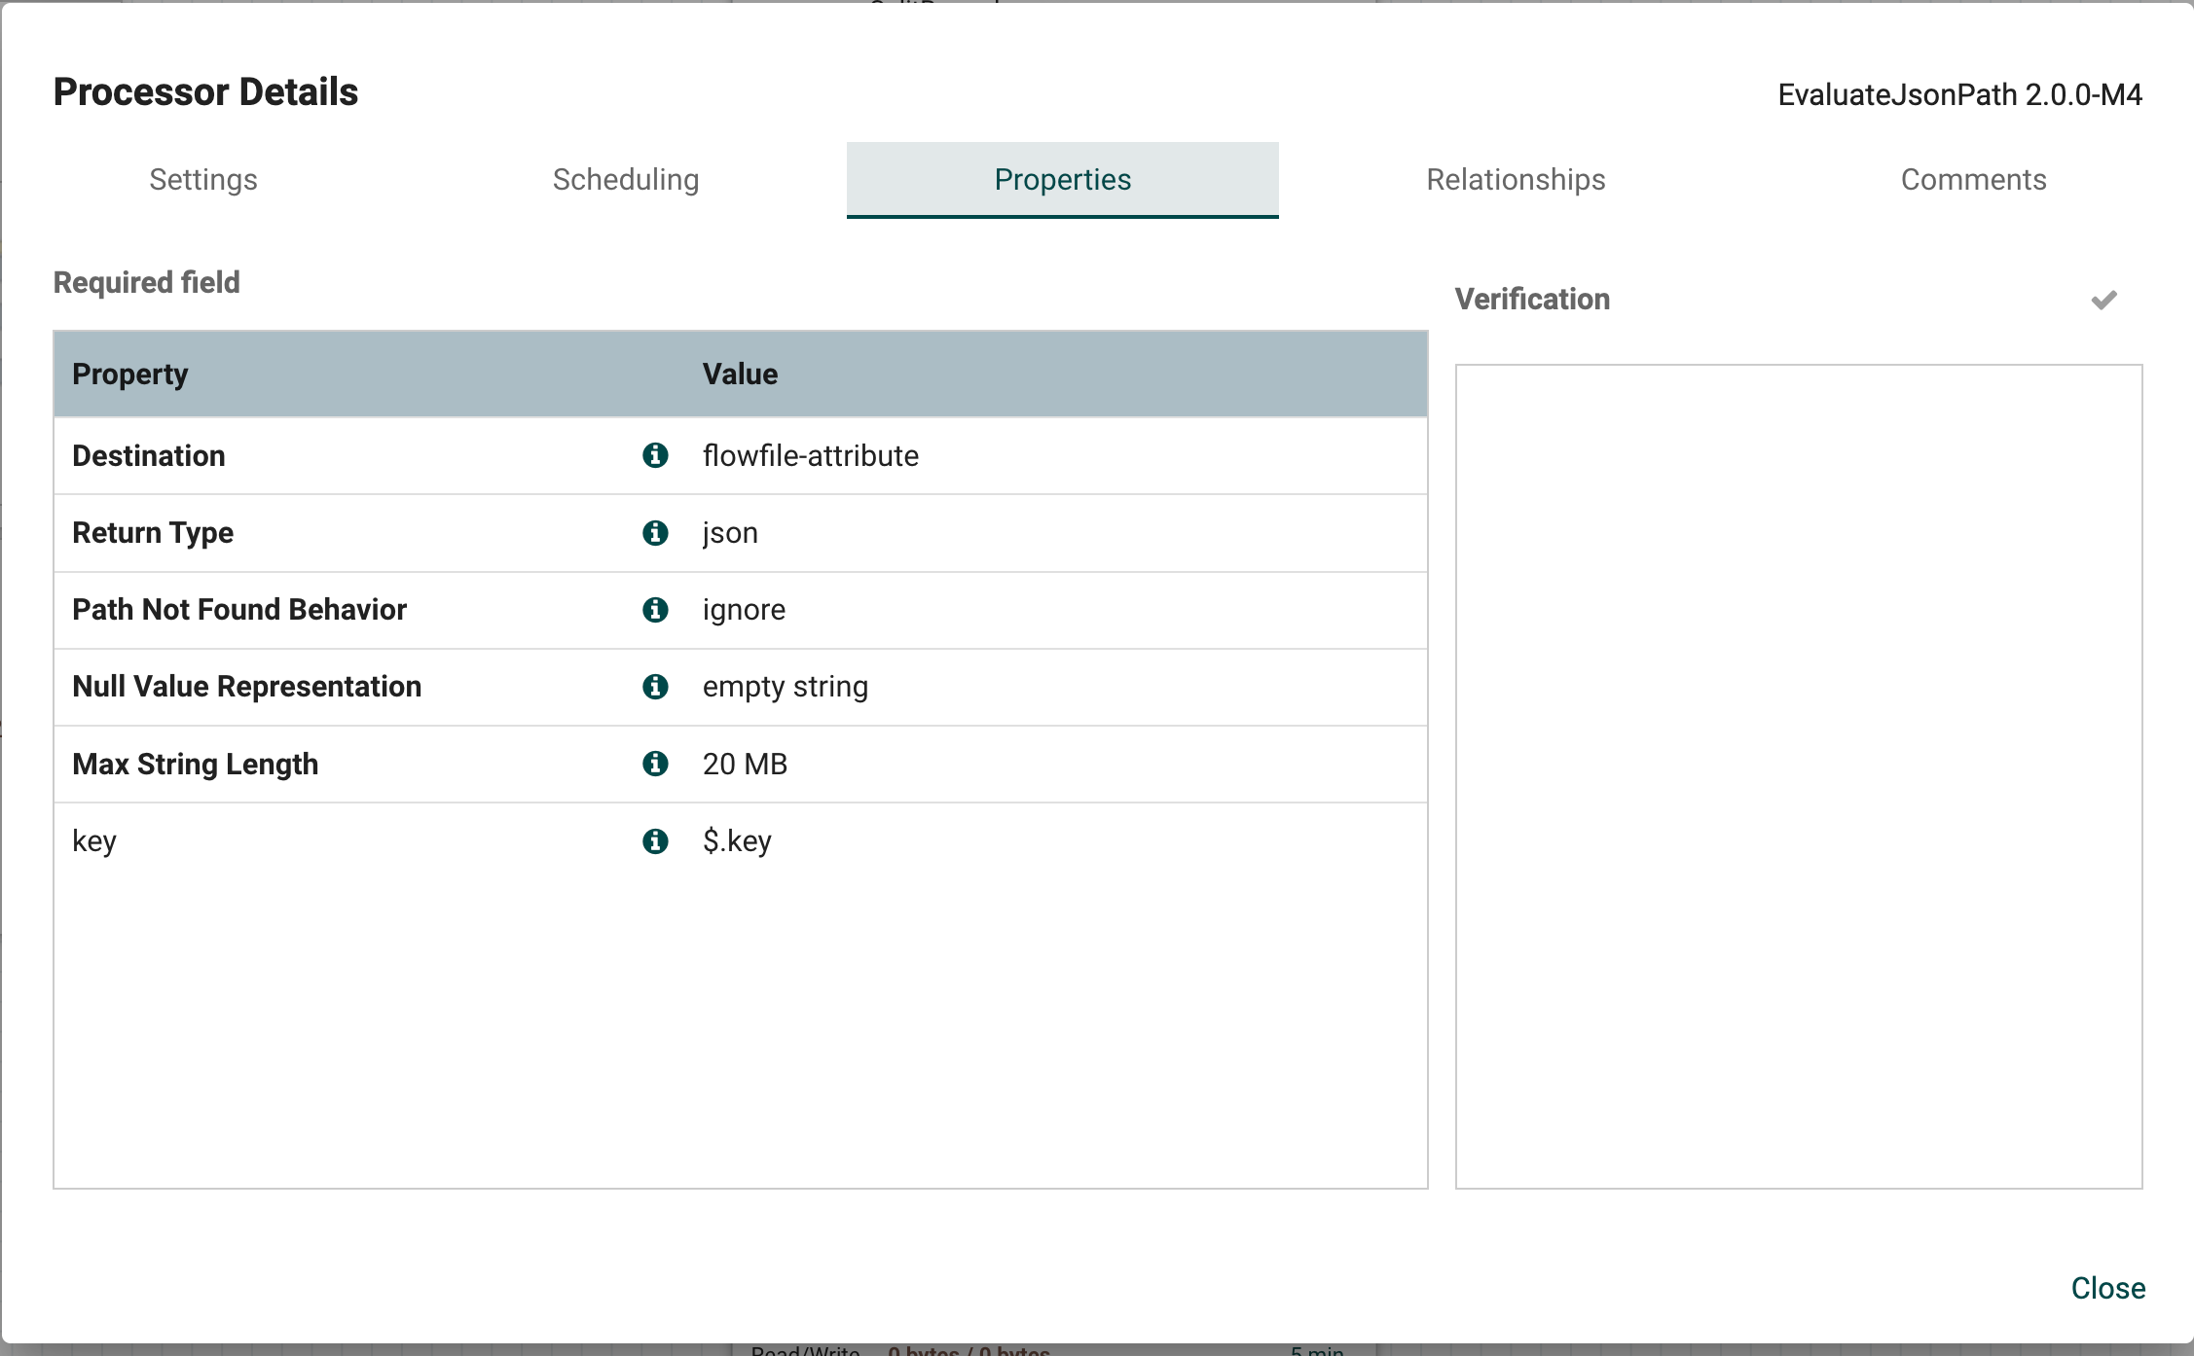Screen dimensions: 2194x1356
Task: Click the json value for Return Type
Action: pos(730,533)
